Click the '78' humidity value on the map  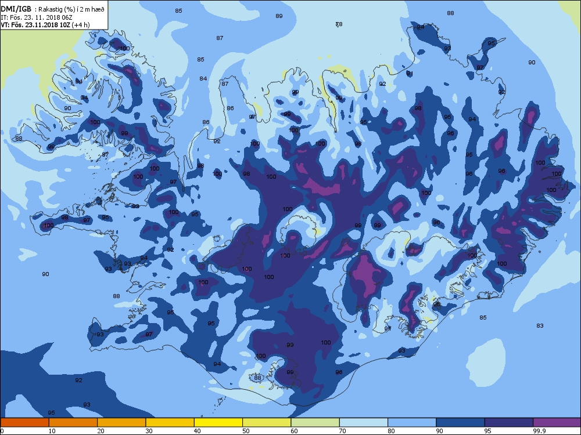tap(339, 24)
